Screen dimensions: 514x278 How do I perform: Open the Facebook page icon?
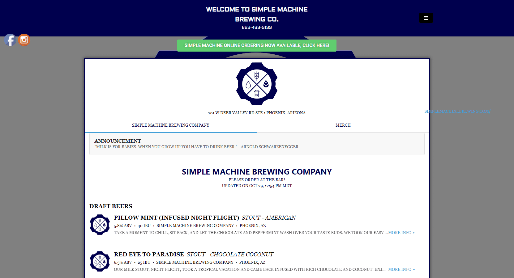pyautogui.click(x=10, y=40)
